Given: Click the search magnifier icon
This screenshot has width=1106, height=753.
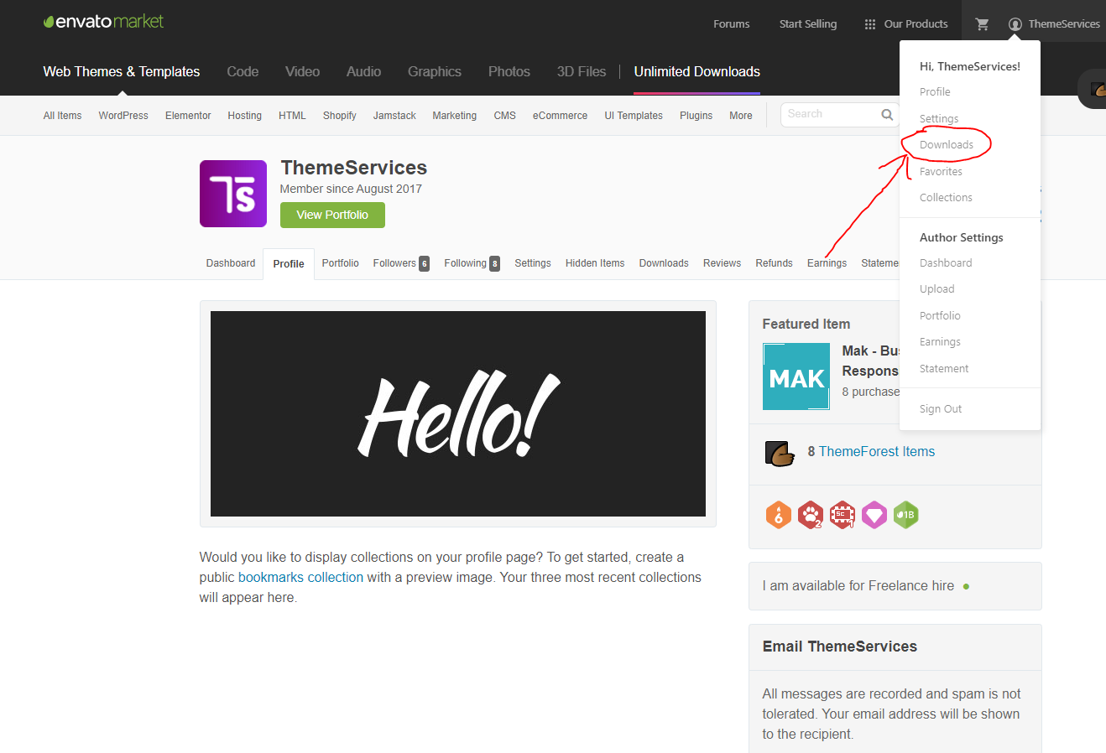Looking at the screenshot, I should pyautogui.click(x=887, y=115).
